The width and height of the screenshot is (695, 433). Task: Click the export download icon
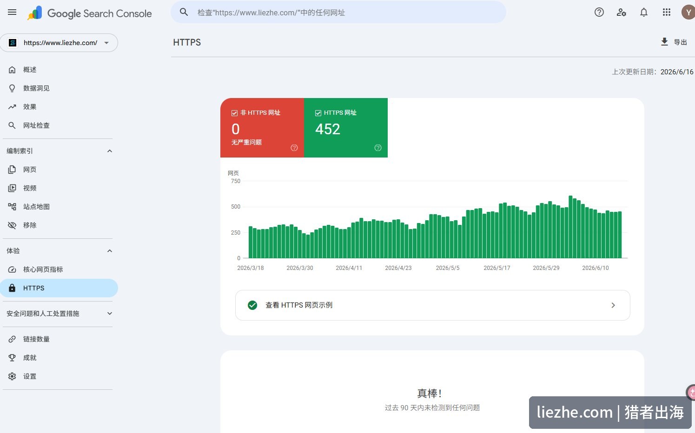(665, 42)
